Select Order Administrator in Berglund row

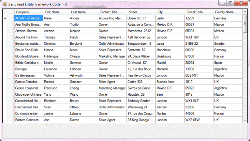(x=112, y=44)
